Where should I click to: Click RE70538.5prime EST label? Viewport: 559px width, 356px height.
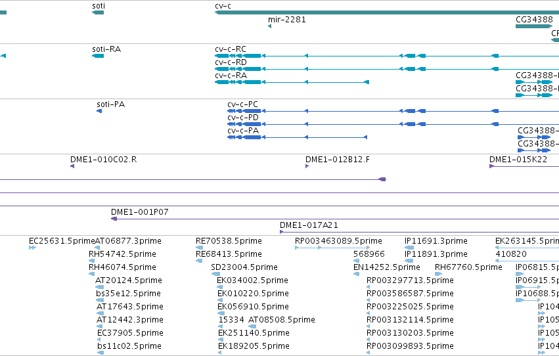tap(229, 240)
